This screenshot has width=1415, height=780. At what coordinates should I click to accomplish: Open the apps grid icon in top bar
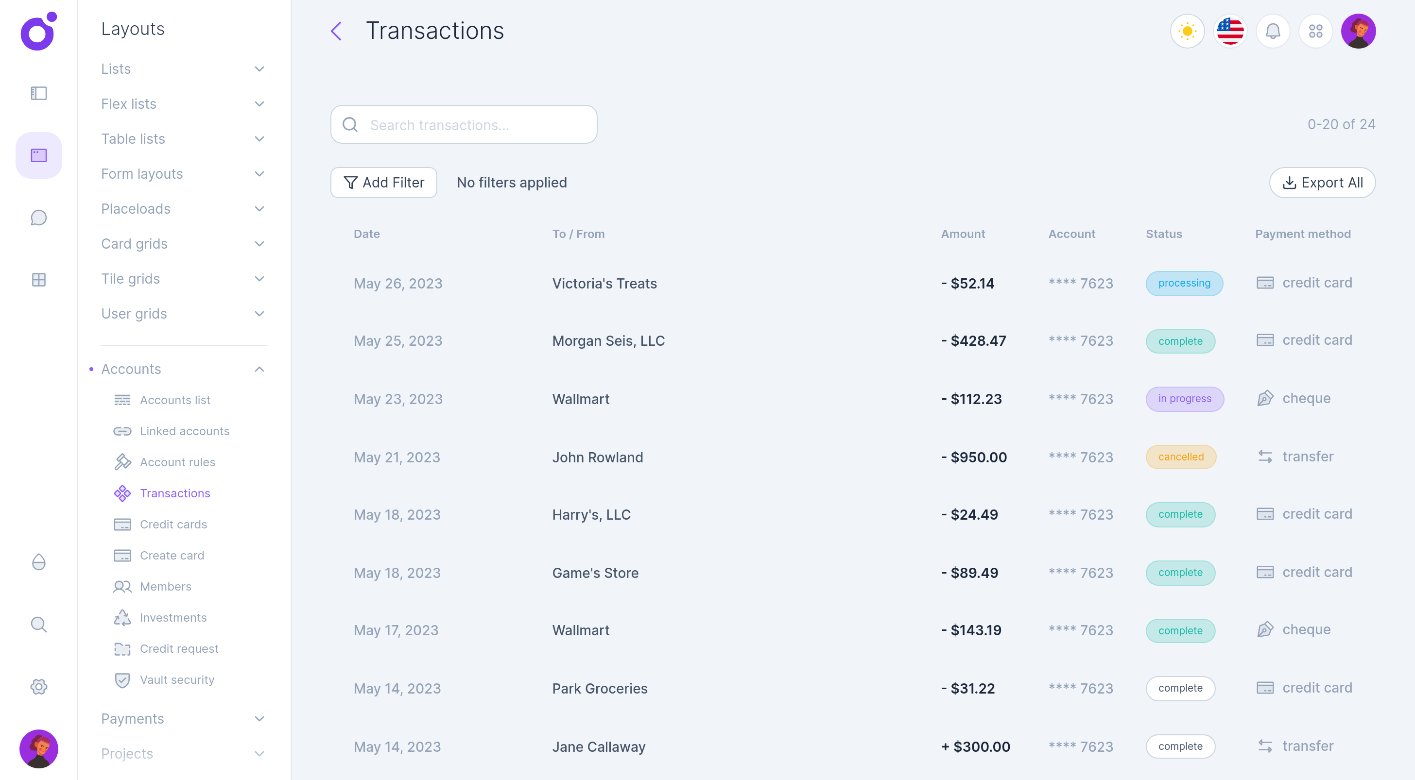[x=1316, y=31]
